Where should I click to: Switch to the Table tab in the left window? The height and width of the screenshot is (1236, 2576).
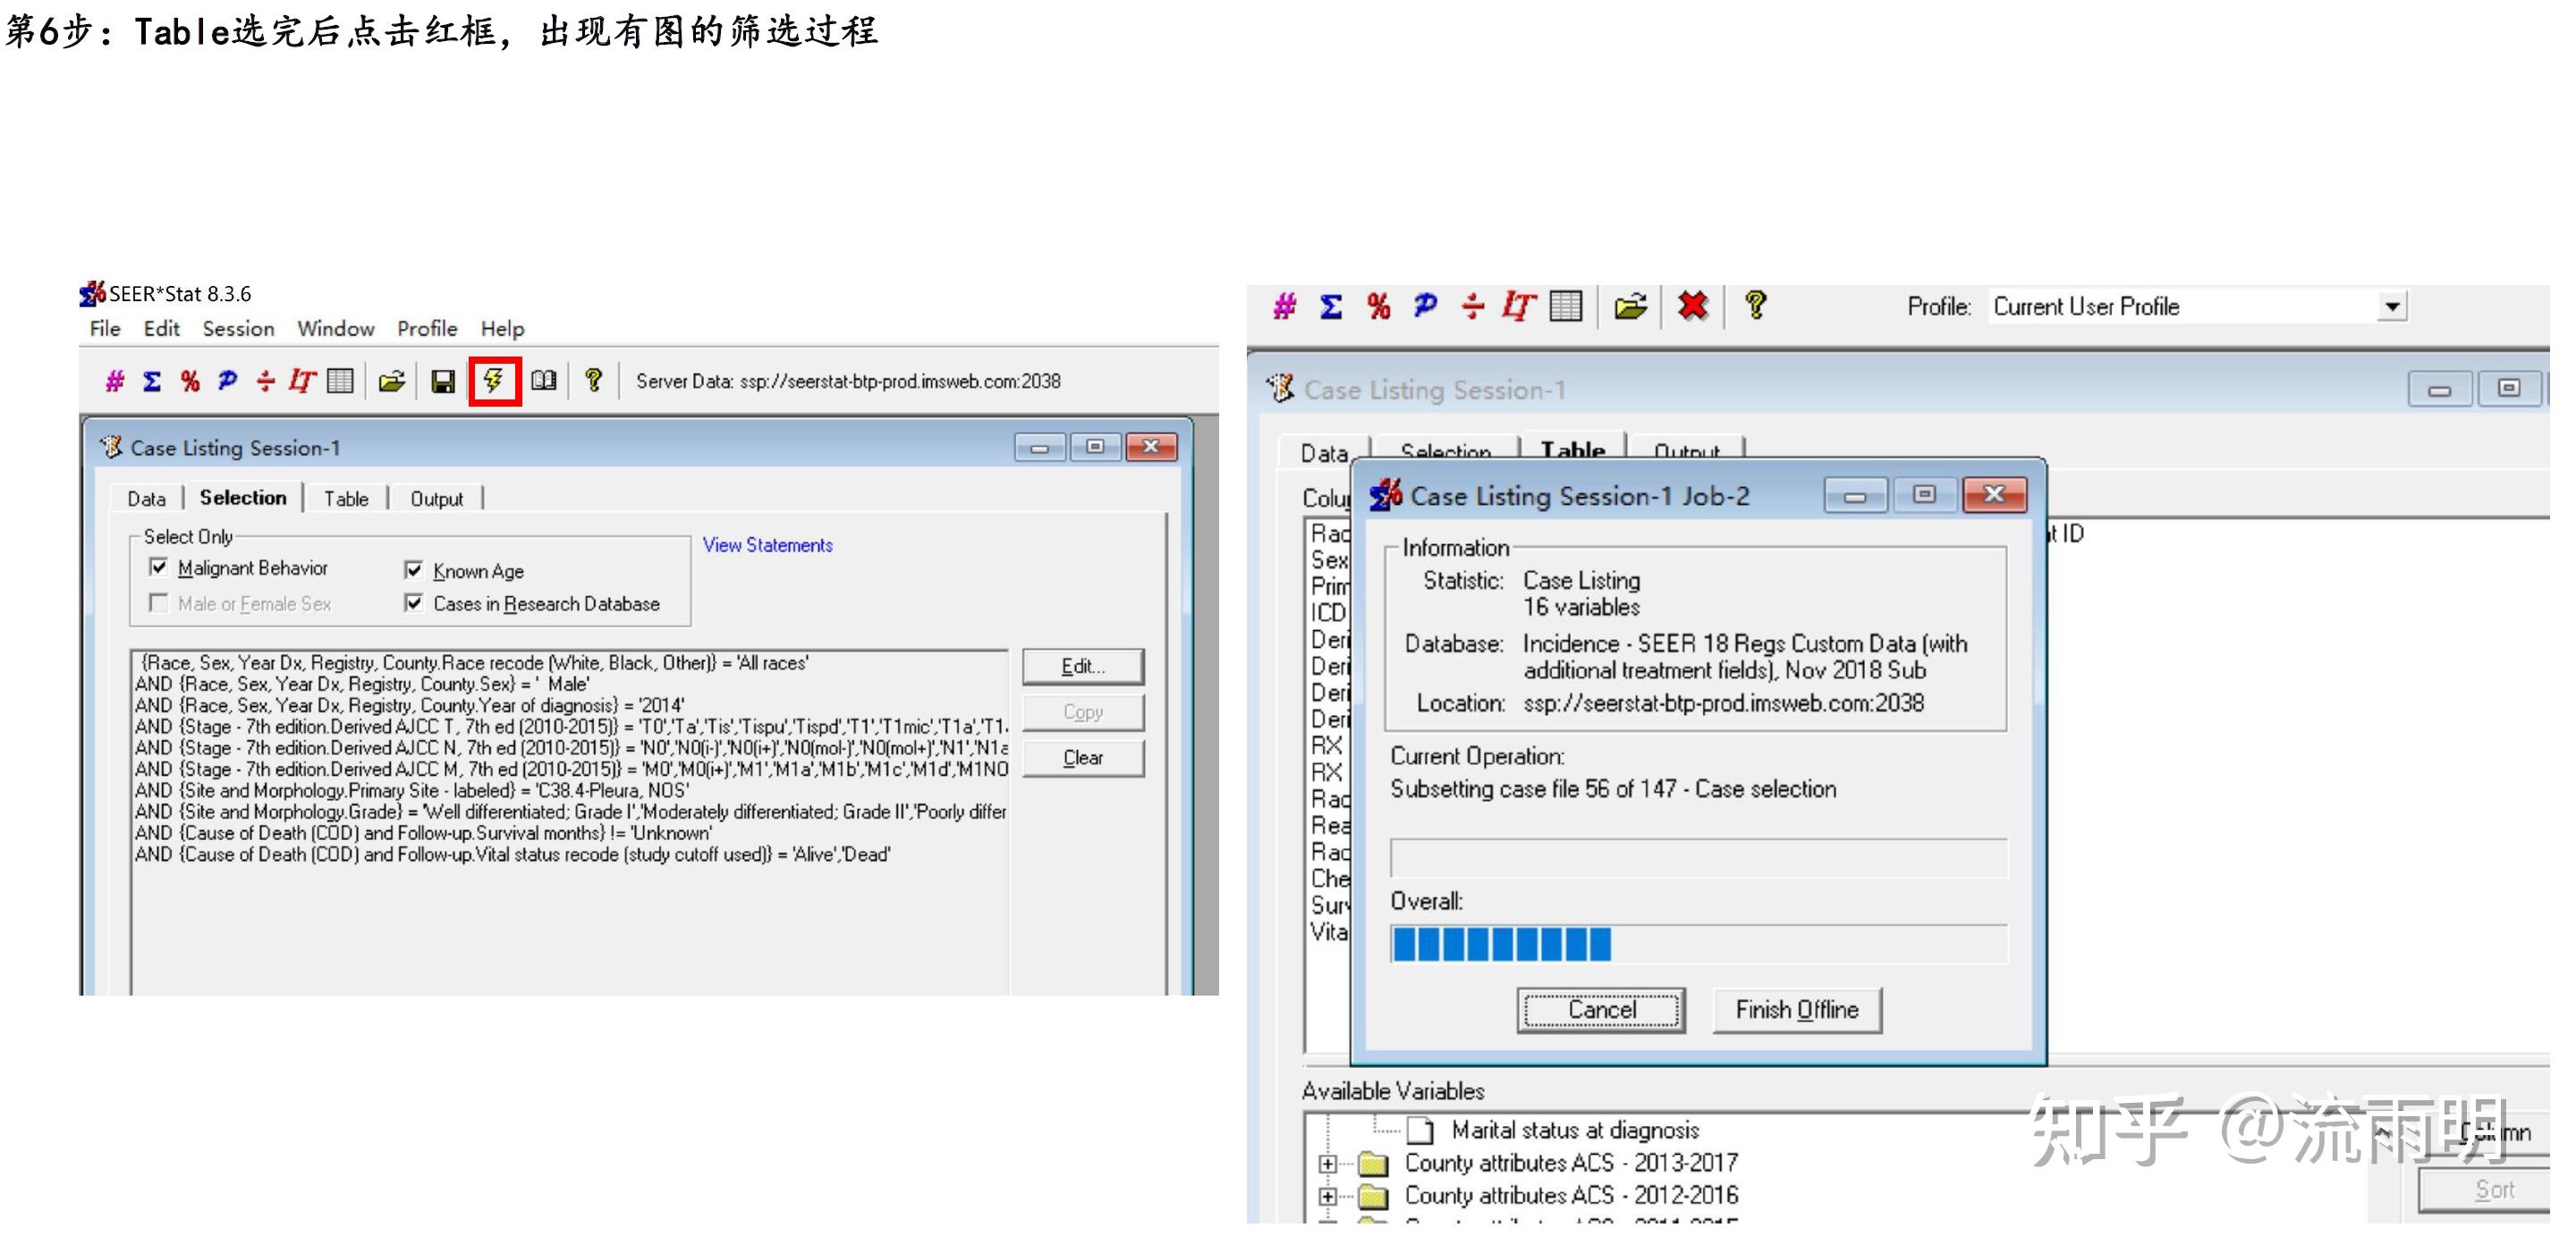point(346,499)
